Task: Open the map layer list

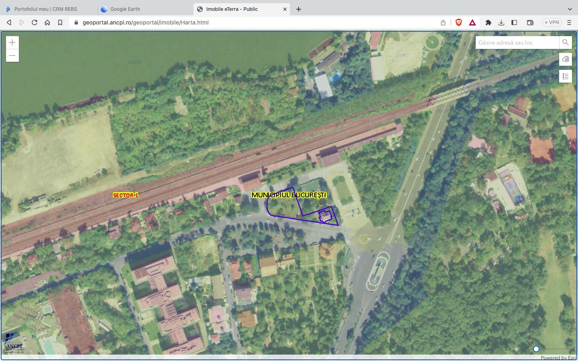Action: click(x=565, y=76)
